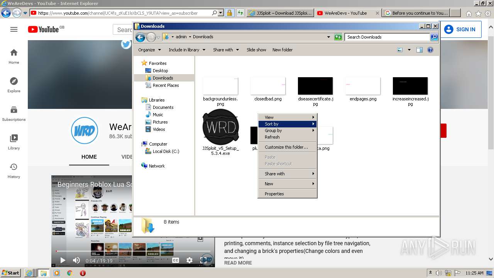The height and width of the screenshot is (278, 494).
Task: Toggle closed captions on the video
Action: point(176,260)
